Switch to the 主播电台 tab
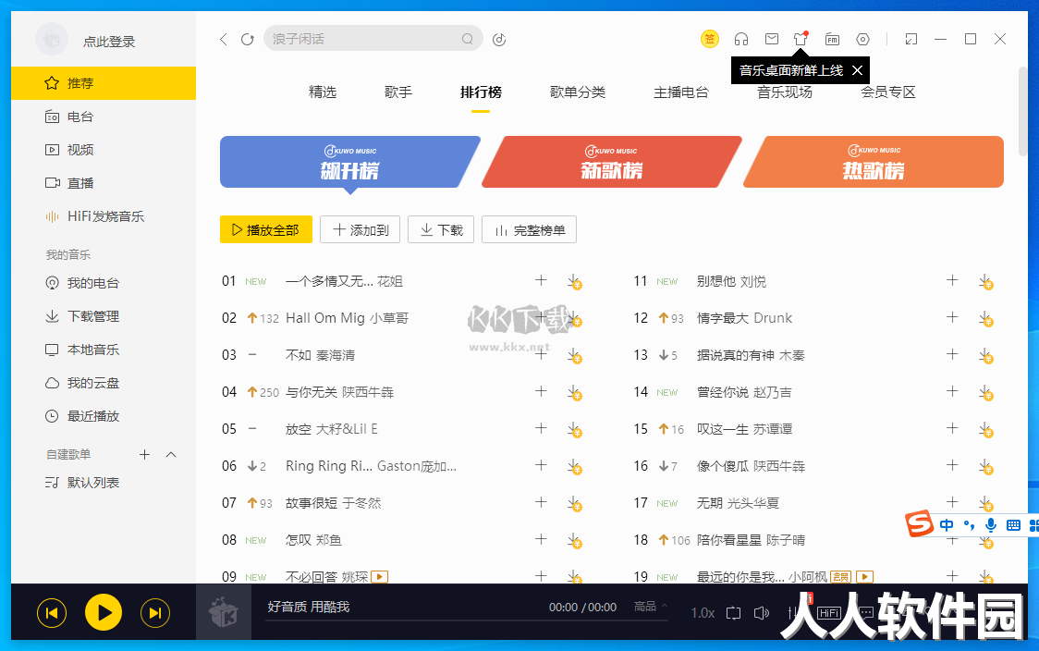Viewport: 1039px width, 651px height. coord(681,92)
